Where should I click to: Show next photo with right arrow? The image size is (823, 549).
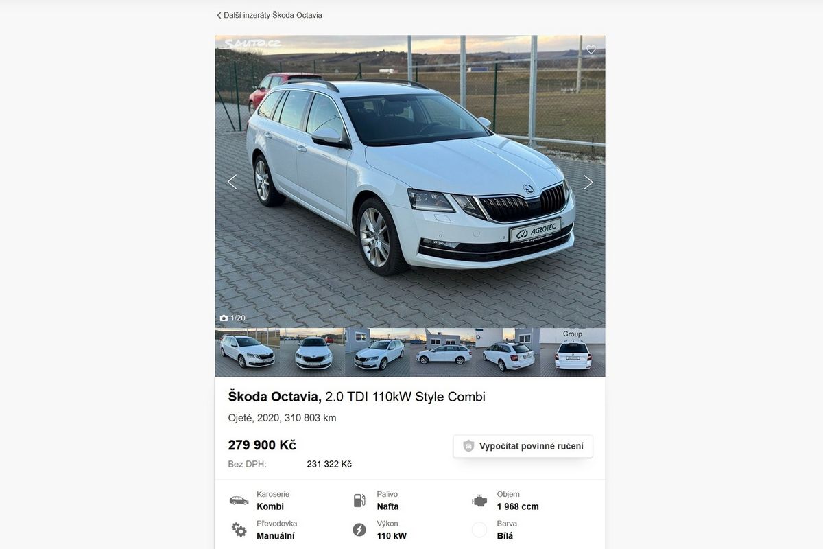pyautogui.click(x=588, y=182)
